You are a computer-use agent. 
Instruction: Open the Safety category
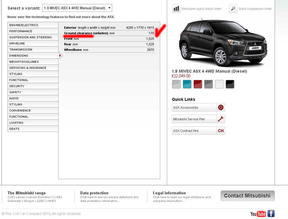[x=33, y=92]
